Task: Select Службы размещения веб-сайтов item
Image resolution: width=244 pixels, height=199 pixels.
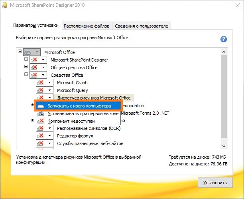Action: pos(90,143)
